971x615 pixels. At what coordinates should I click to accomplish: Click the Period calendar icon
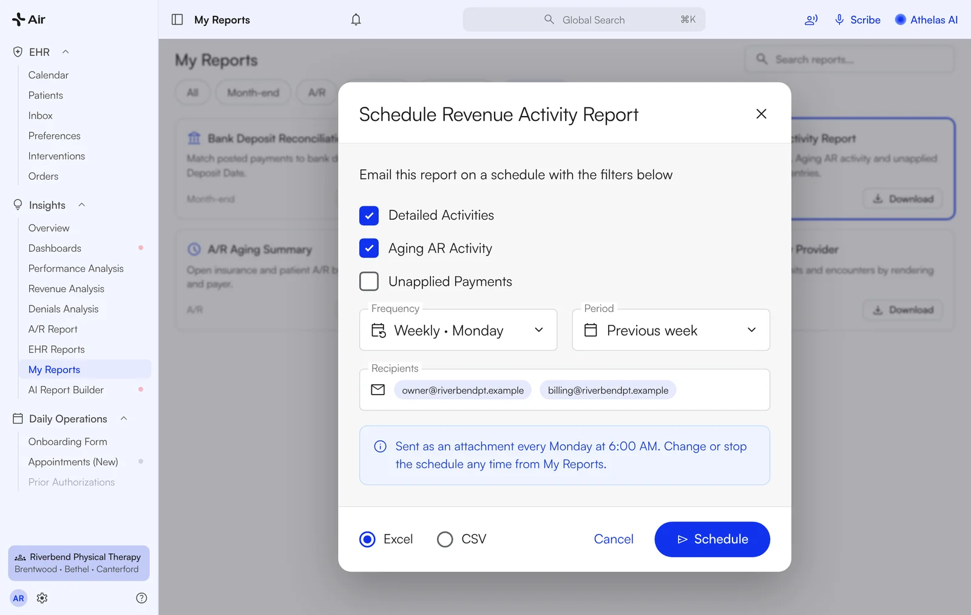tap(590, 330)
